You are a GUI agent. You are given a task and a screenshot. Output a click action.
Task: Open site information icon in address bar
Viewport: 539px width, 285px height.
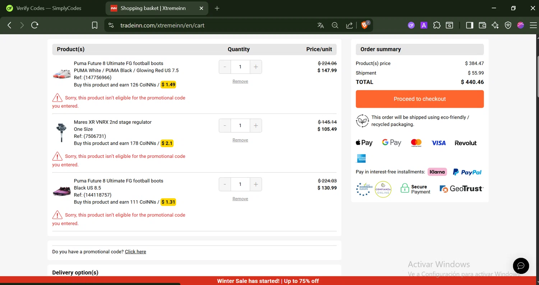[111, 25]
